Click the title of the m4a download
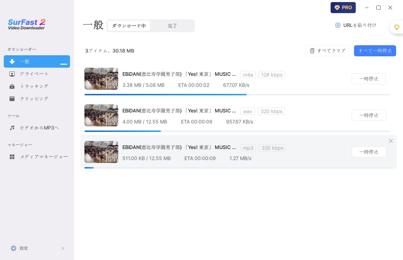Viewport: 403px width, 260px height. (x=179, y=74)
